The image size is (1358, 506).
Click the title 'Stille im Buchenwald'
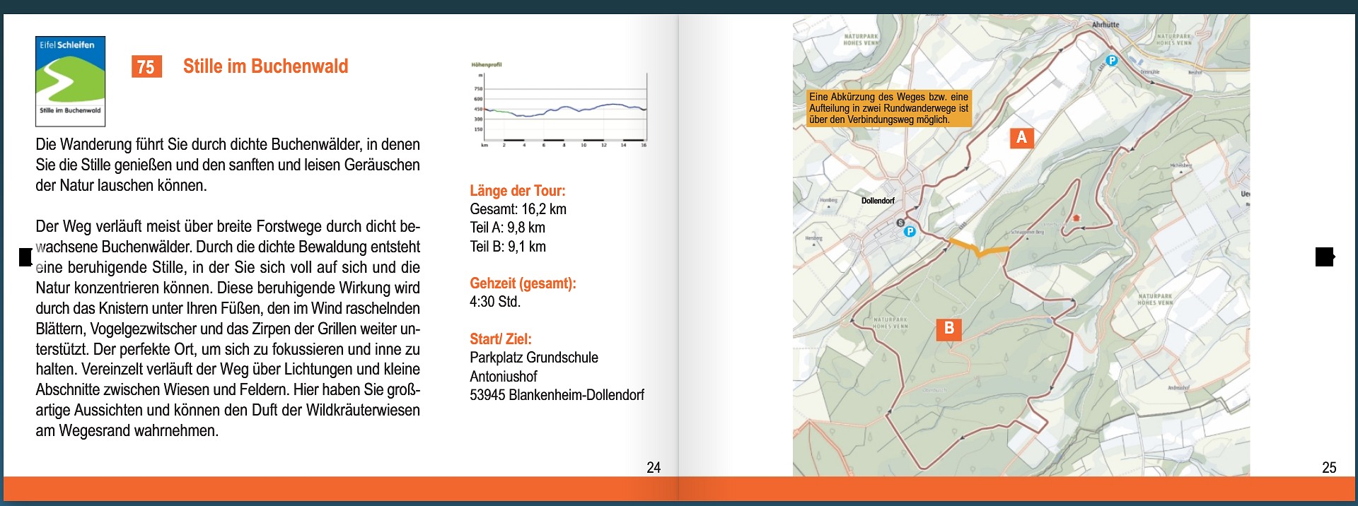(265, 66)
